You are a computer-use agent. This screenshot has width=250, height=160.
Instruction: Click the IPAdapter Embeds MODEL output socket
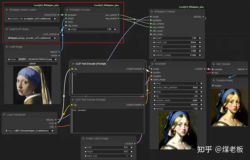click(x=203, y=17)
